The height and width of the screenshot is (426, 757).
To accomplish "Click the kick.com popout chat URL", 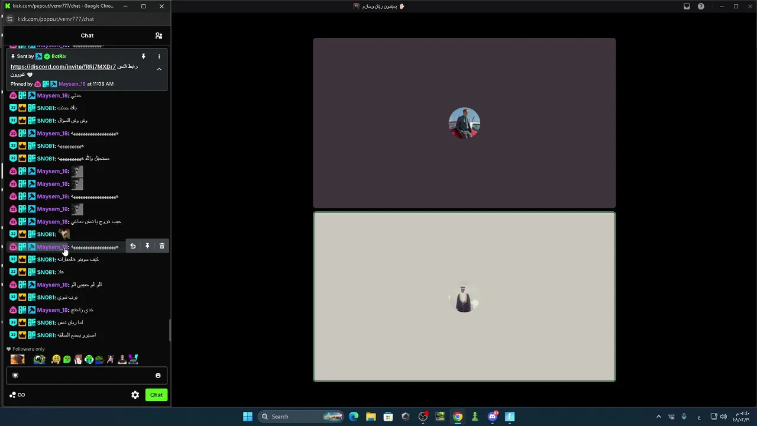I will [56, 19].
